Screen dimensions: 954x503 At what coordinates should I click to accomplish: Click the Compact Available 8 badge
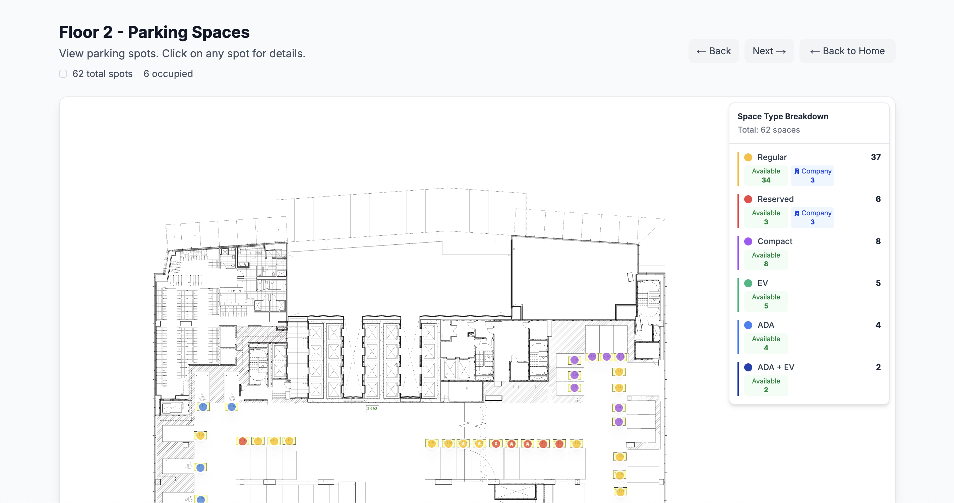coord(766,259)
